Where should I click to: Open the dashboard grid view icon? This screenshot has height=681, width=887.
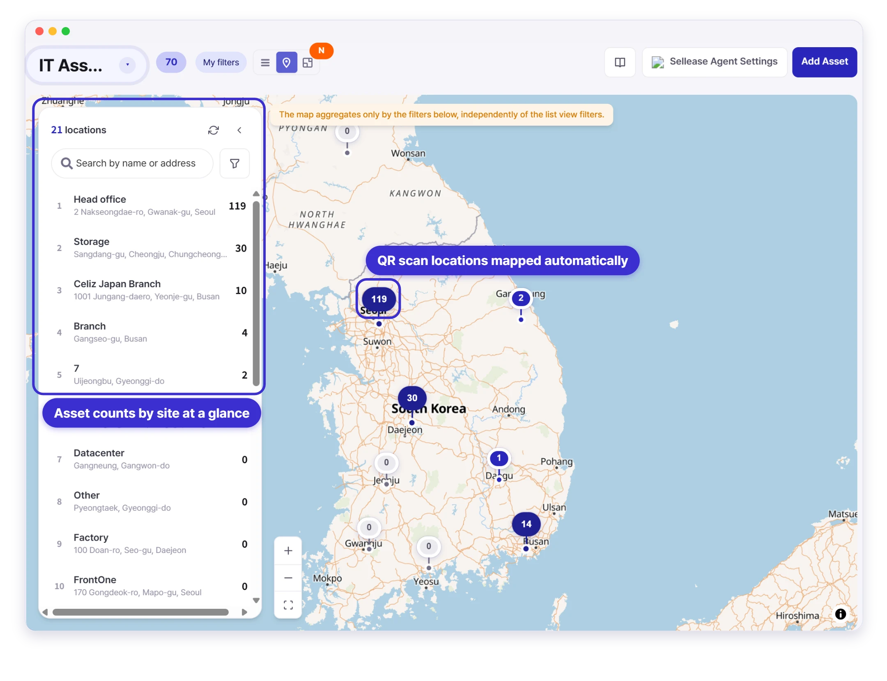(x=308, y=62)
